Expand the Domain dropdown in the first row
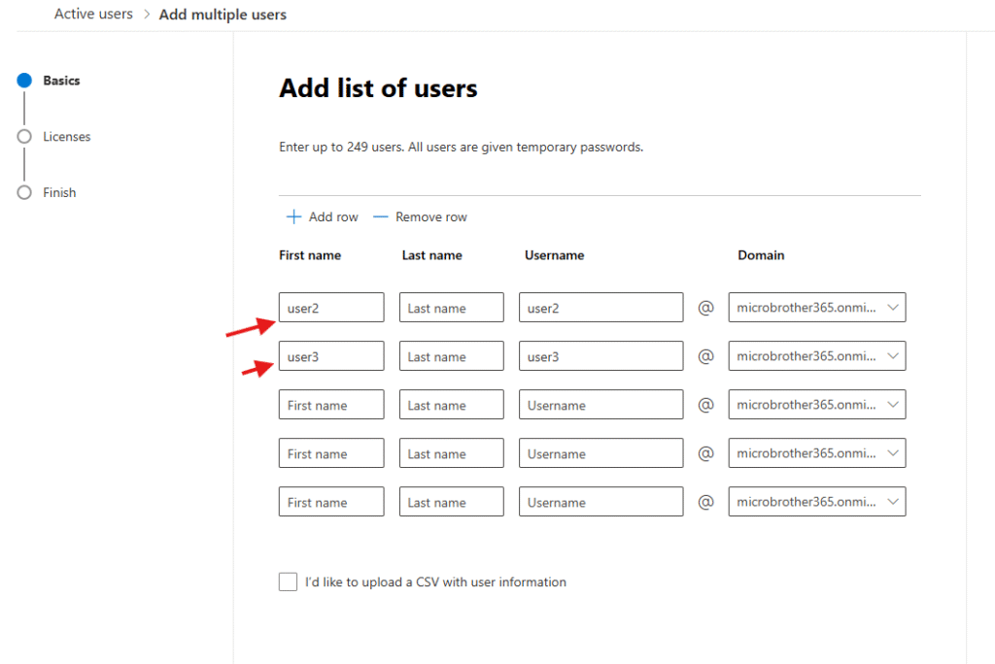 pos(816,308)
